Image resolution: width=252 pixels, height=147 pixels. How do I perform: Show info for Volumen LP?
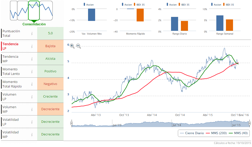[x=32, y=97]
